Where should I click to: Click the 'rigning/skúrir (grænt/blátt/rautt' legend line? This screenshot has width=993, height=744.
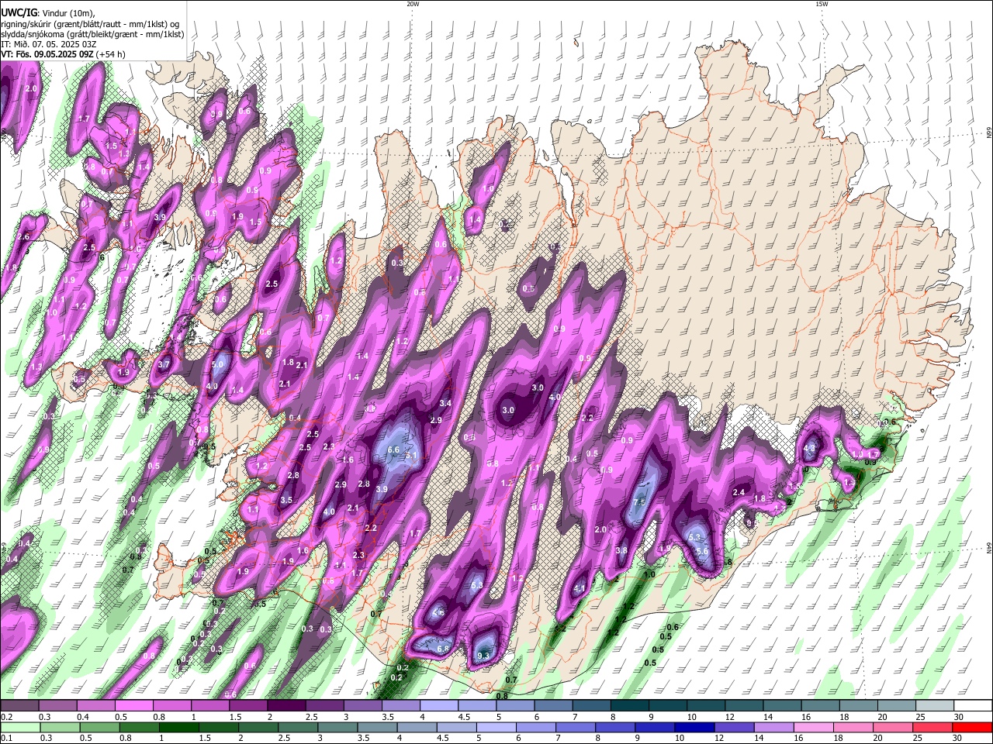89,23
